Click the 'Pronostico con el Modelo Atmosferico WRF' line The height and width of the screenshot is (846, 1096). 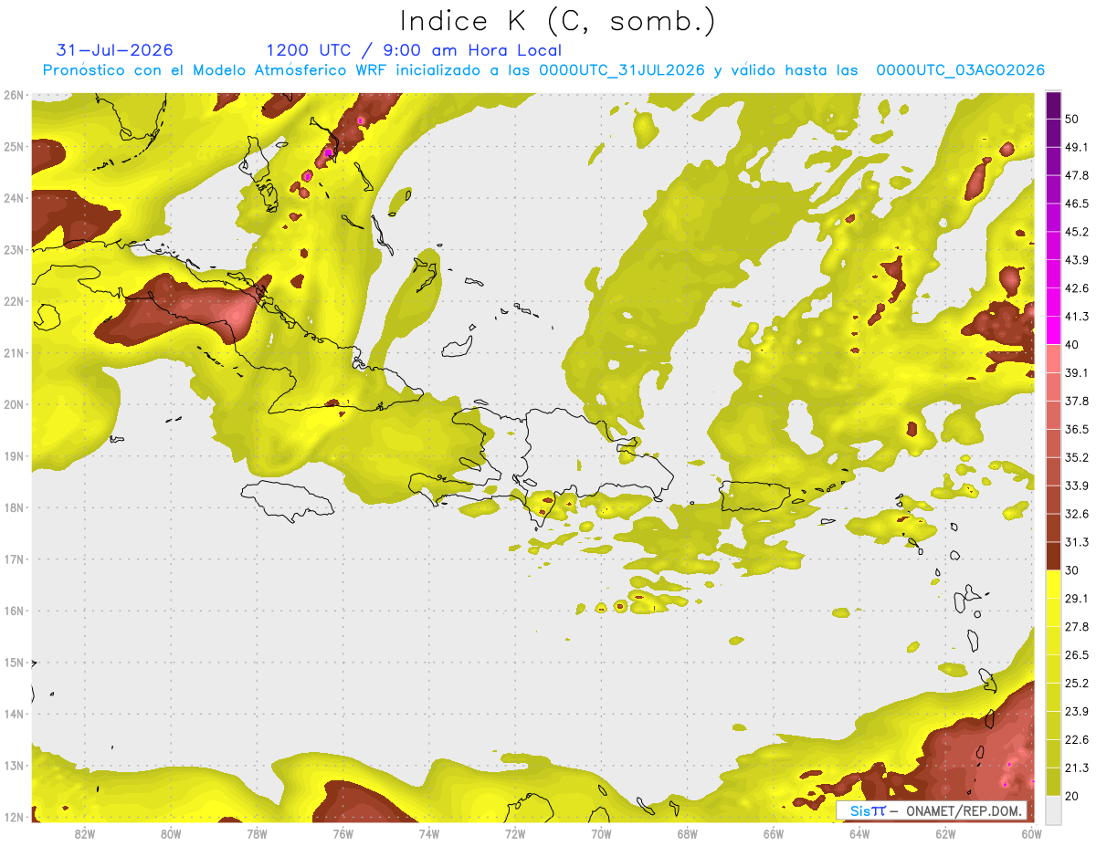[543, 70]
